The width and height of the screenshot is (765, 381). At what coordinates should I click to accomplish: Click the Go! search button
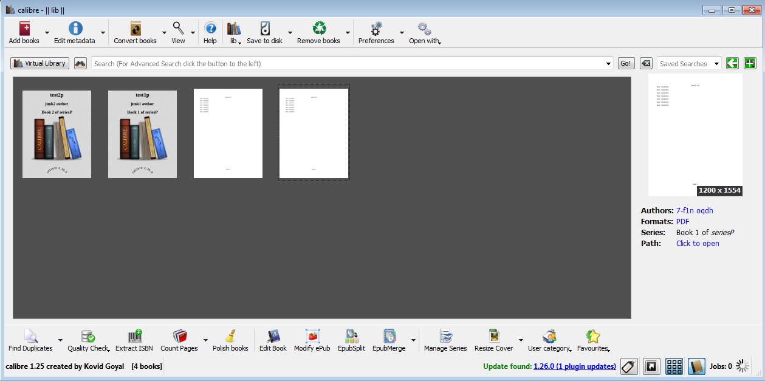click(626, 63)
